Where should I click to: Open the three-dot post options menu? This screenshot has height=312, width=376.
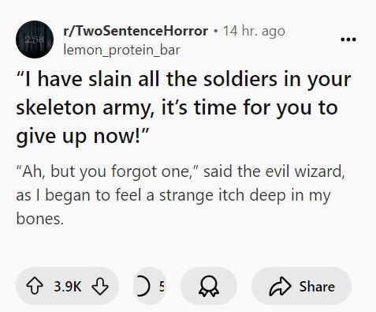pyautogui.click(x=348, y=39)
